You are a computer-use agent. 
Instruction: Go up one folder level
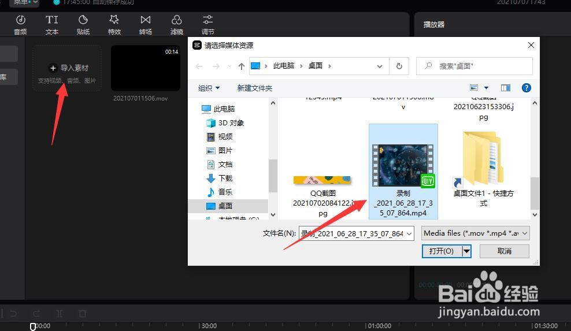coord(242,66)
